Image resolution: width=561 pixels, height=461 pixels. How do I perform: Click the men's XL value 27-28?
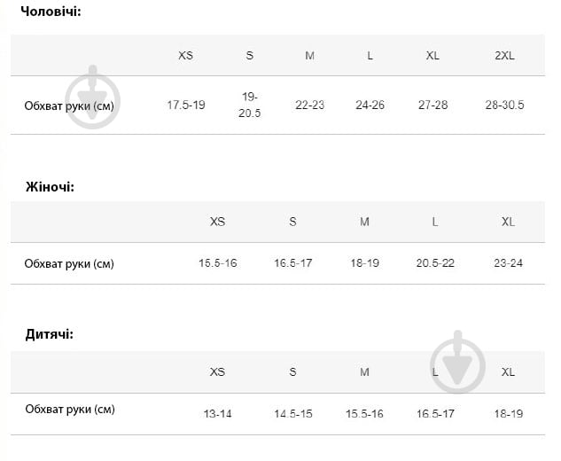[x=432, y=105]
